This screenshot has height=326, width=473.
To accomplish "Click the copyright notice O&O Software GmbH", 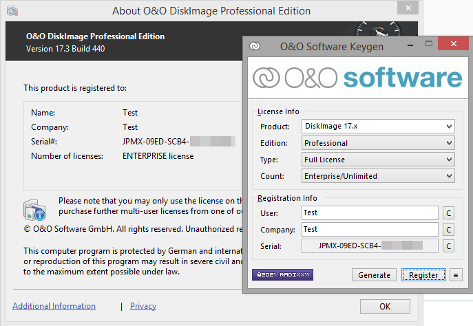I will coord(133,229).
